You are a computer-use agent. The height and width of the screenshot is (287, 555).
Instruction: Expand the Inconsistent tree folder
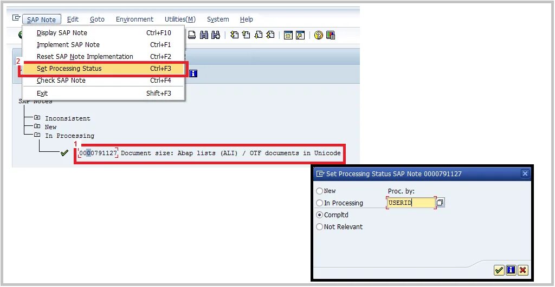point(37,117)
